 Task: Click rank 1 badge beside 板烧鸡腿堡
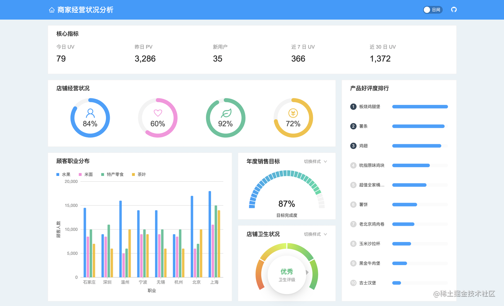click(353, 107)
